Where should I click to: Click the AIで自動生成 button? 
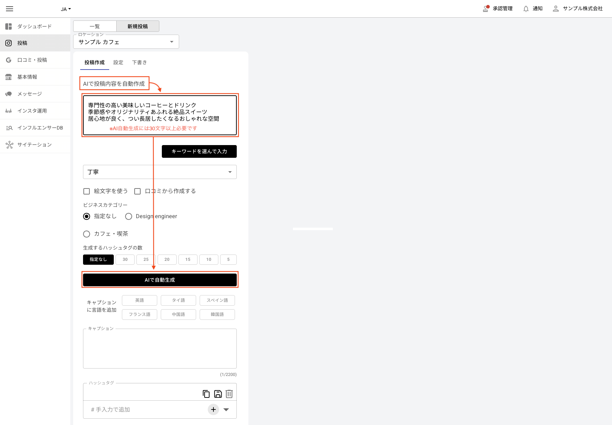click(x=160, y=280)
